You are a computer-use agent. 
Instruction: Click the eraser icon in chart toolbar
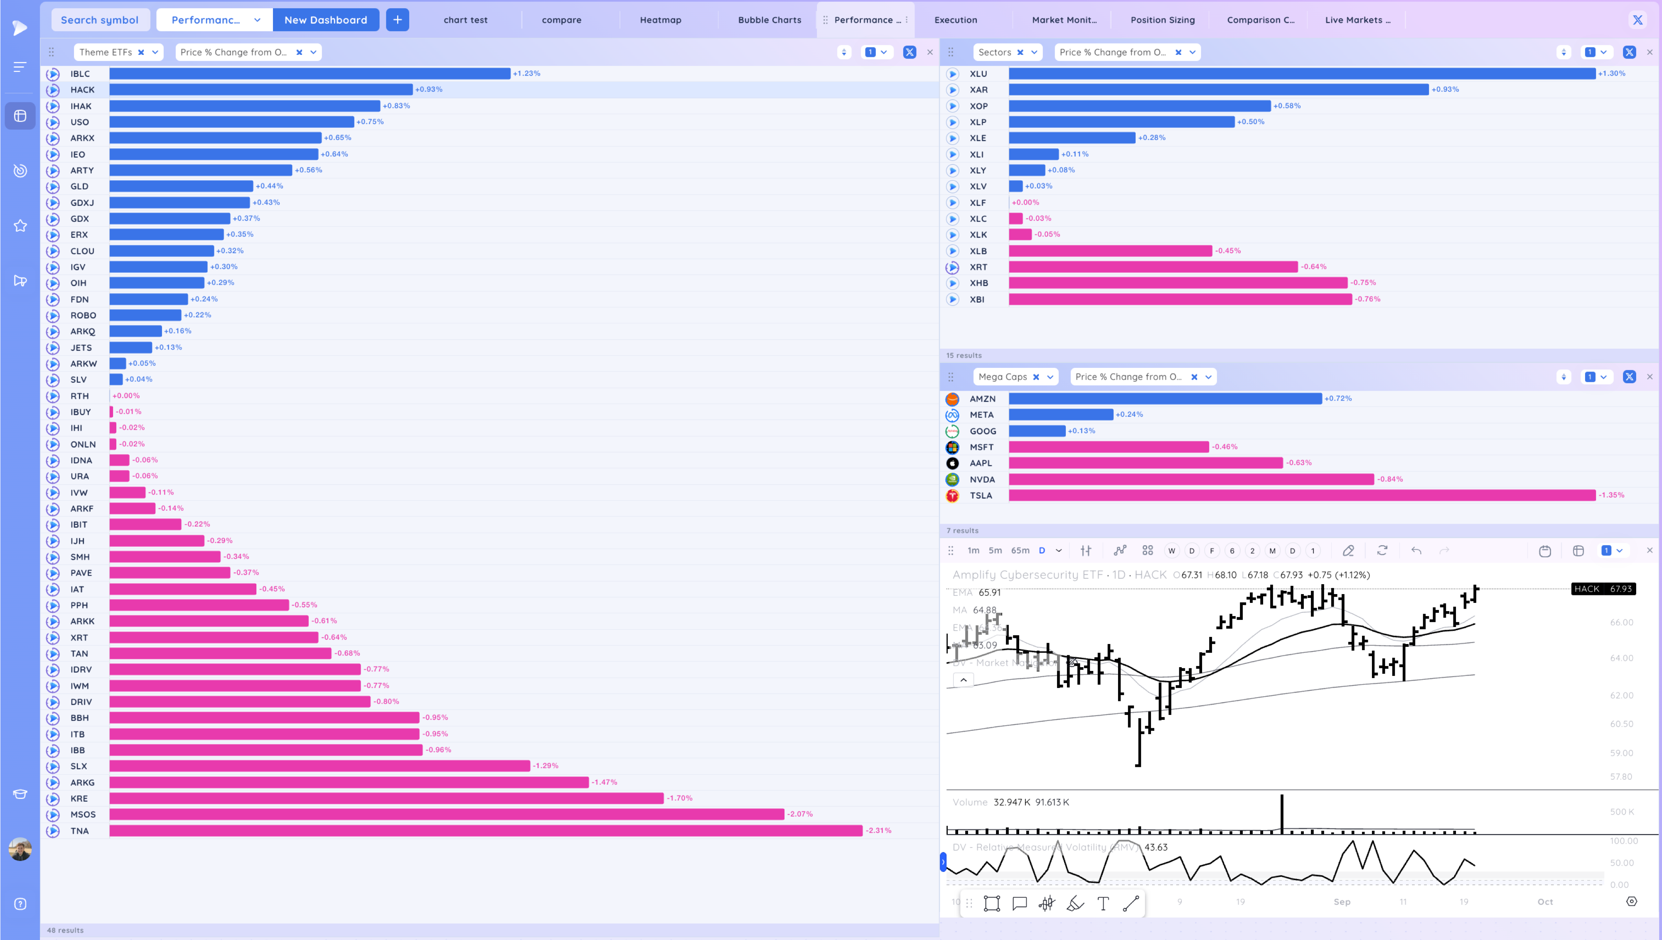pyautogui.click(x=1348, y=551)
